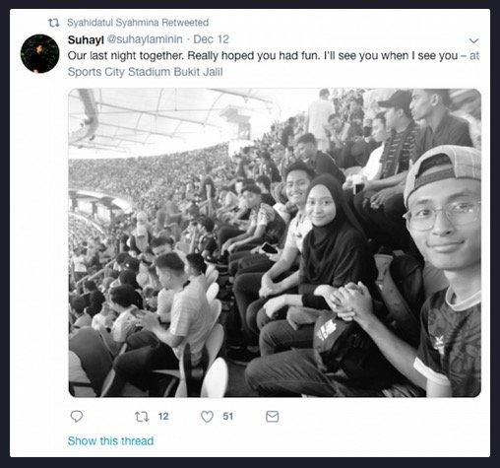Visit the @suhaylaminin handle
The width and height of the screenshot is (500, 468).
pyautogui.click(x=145, y=39)
